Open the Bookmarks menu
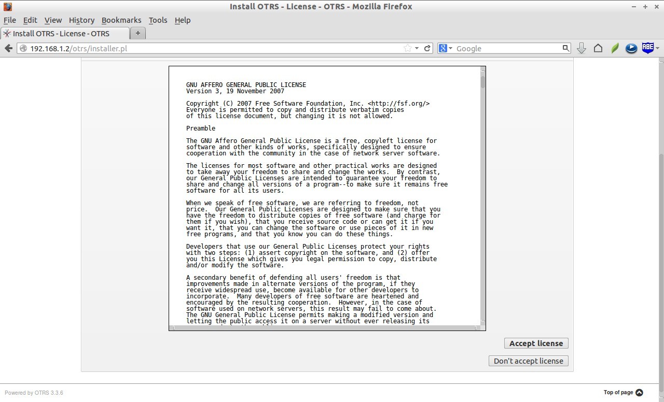 tap(121, 20)
